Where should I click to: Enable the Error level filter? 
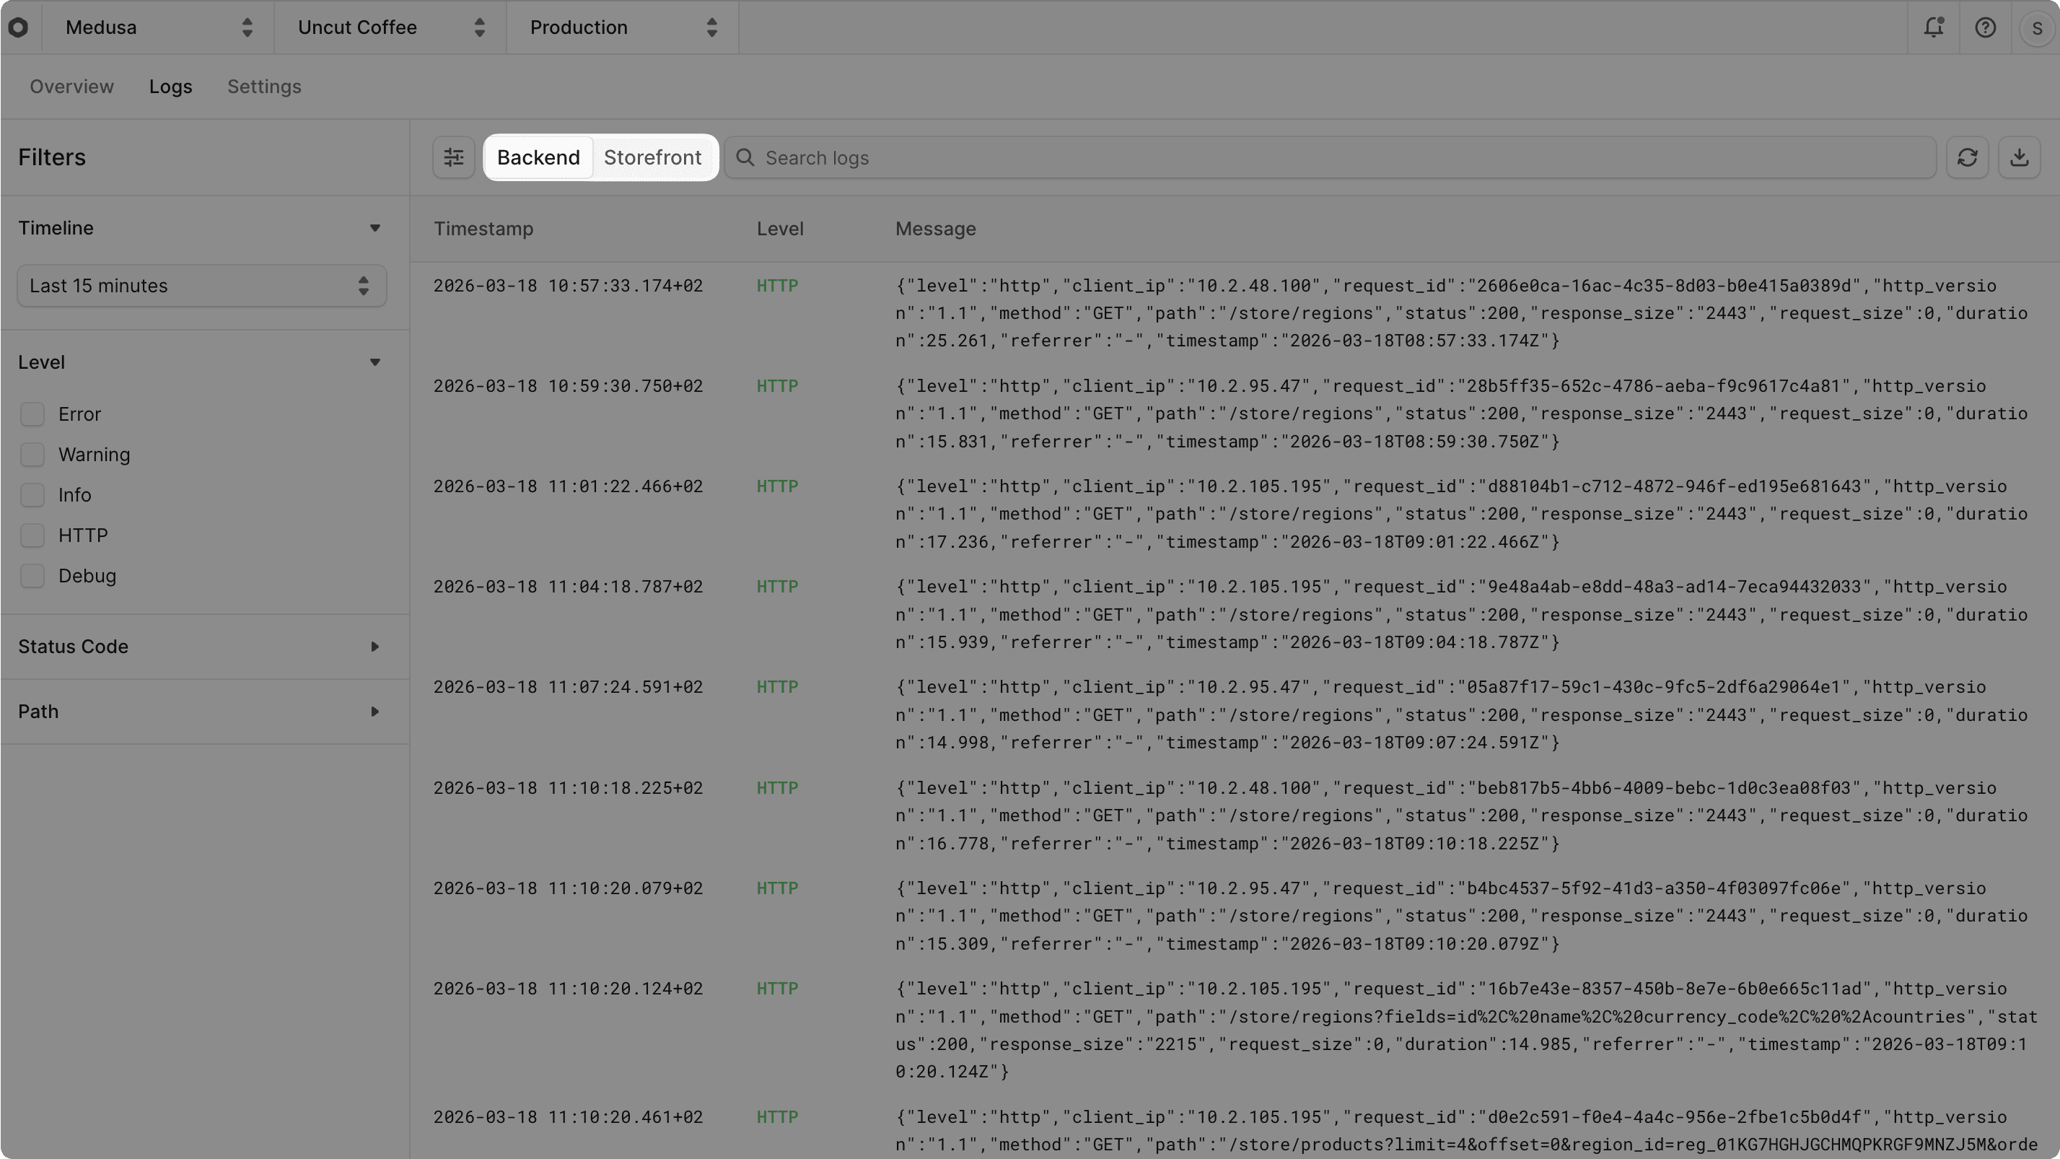[x=32, y=414]
